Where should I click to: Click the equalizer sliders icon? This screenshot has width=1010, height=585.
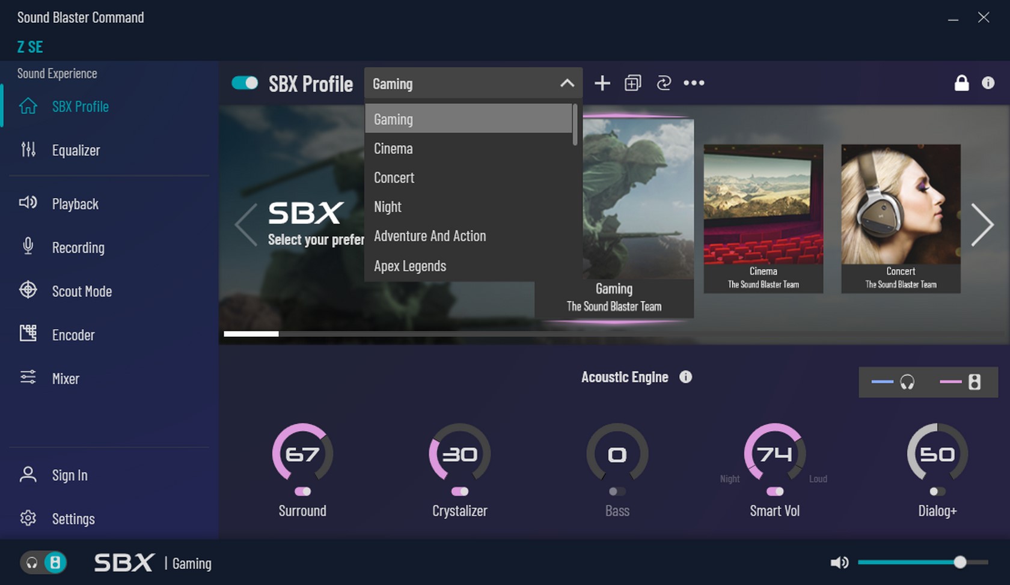pyautogui.click(x=28, y=150)
